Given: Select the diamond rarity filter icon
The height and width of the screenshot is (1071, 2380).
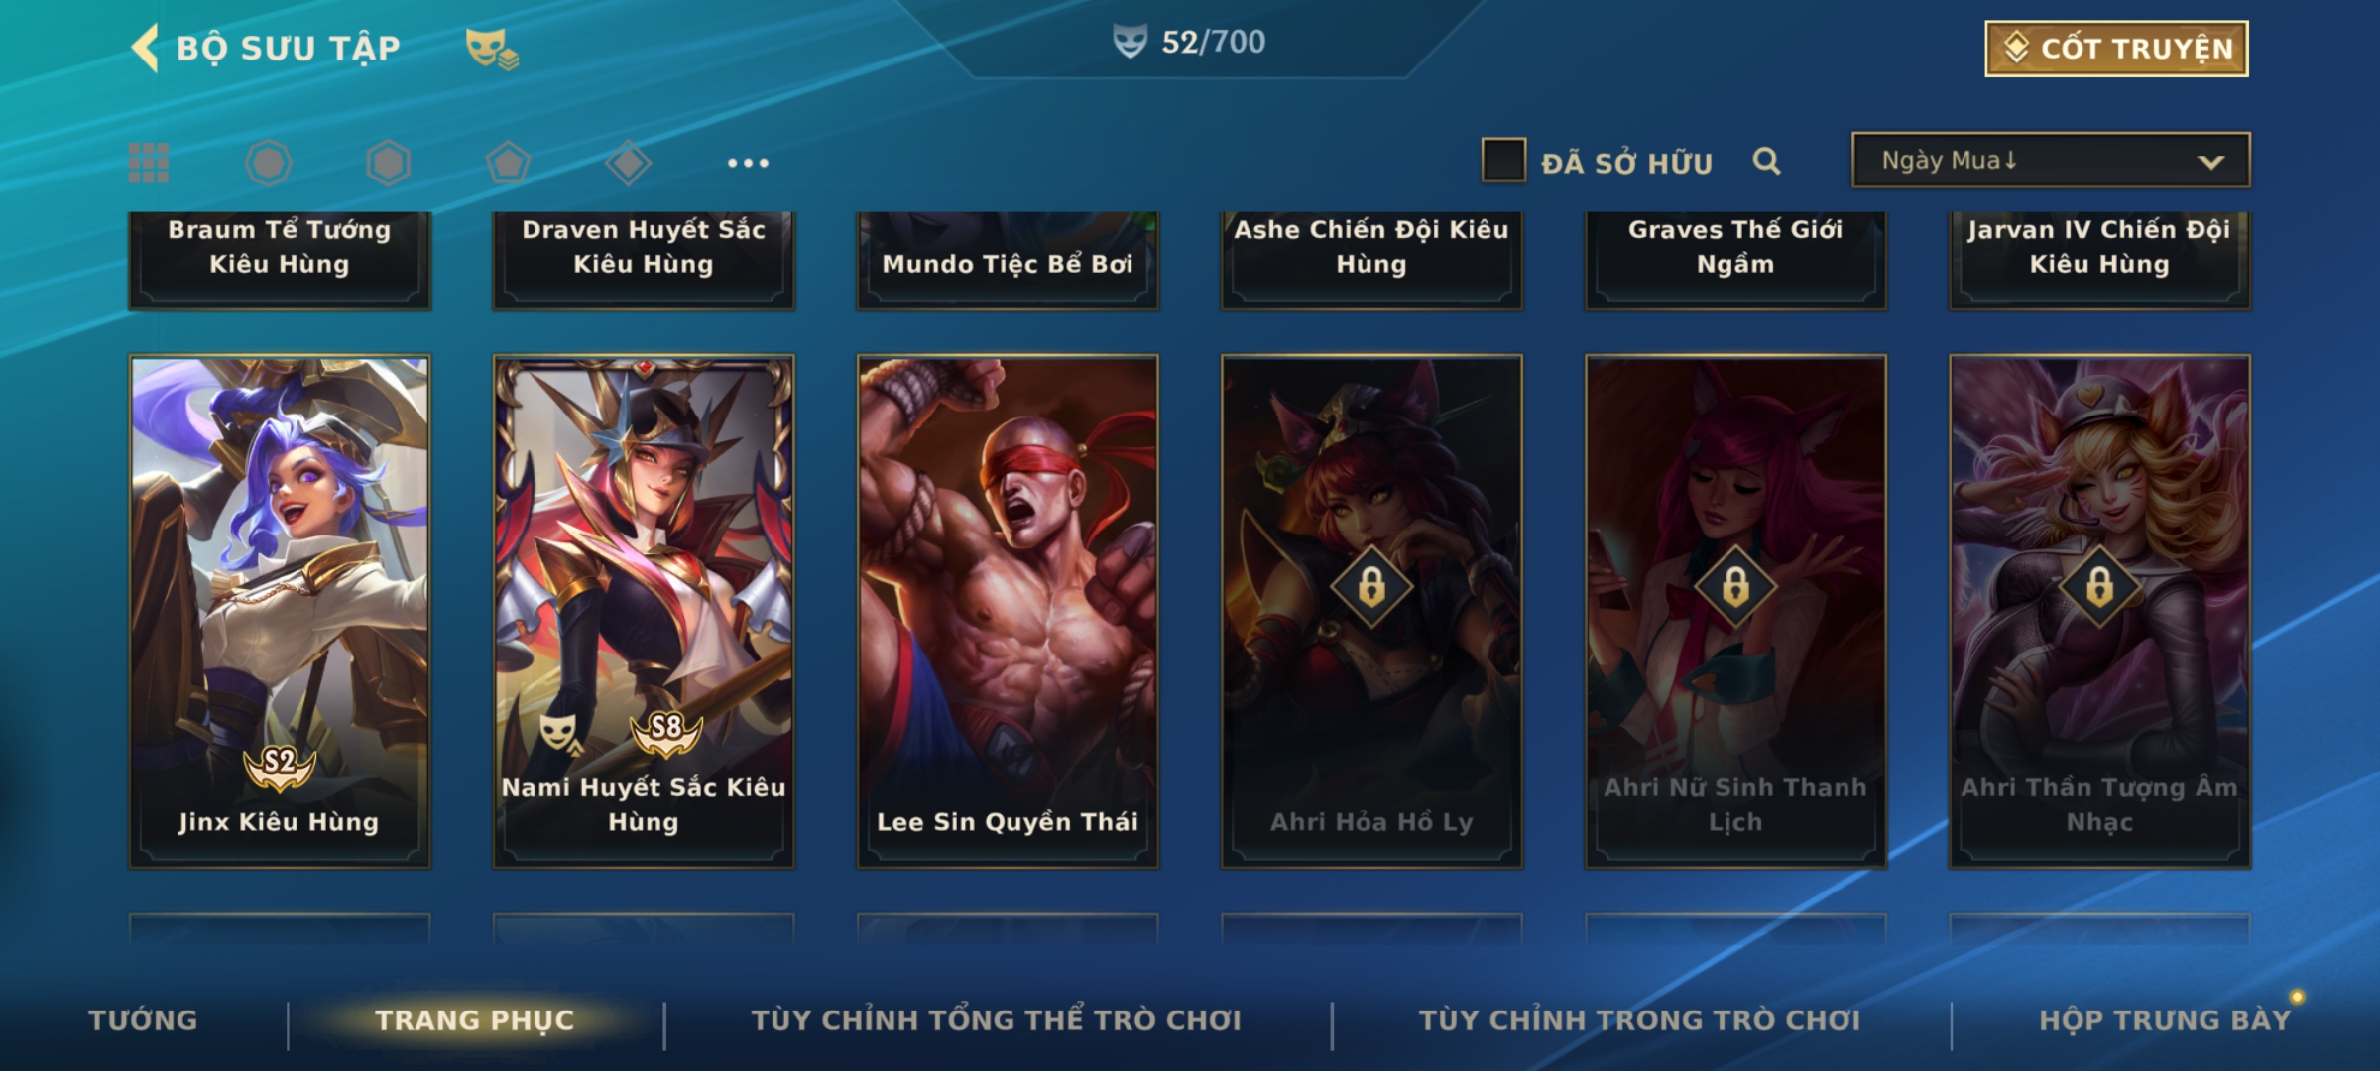Looking at the screenshot, I should 628,163.
